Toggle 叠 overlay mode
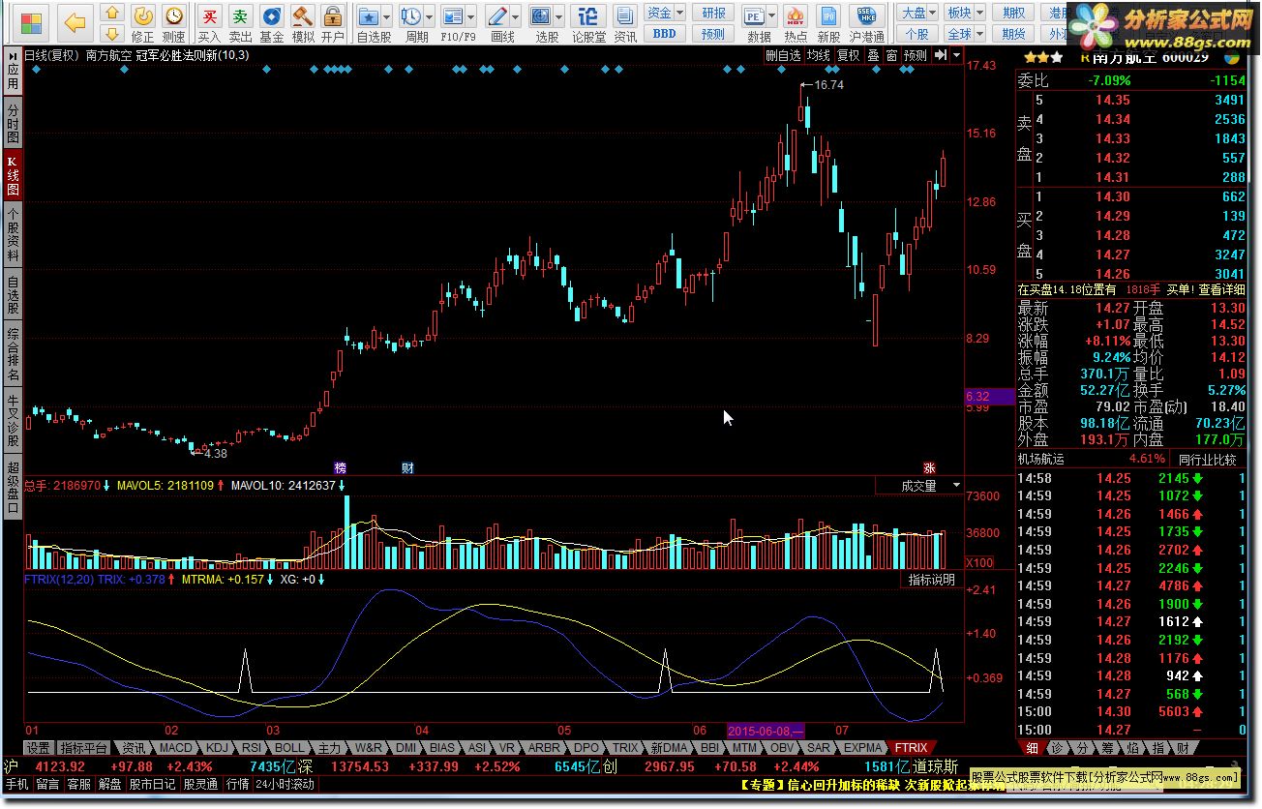This screenshot has width=1262, height=809. point(873,56)
